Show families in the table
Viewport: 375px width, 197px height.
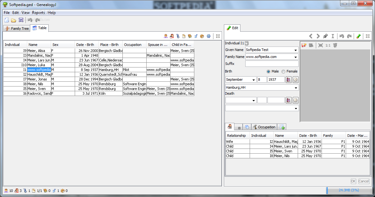pos(171,36)
